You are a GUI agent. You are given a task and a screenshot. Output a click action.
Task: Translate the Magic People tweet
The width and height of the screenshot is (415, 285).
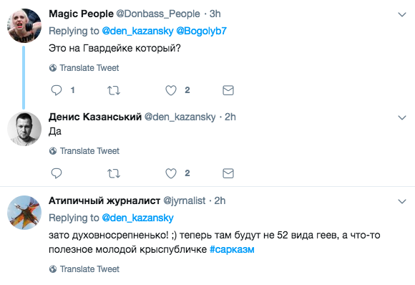(x=84, y=68)
